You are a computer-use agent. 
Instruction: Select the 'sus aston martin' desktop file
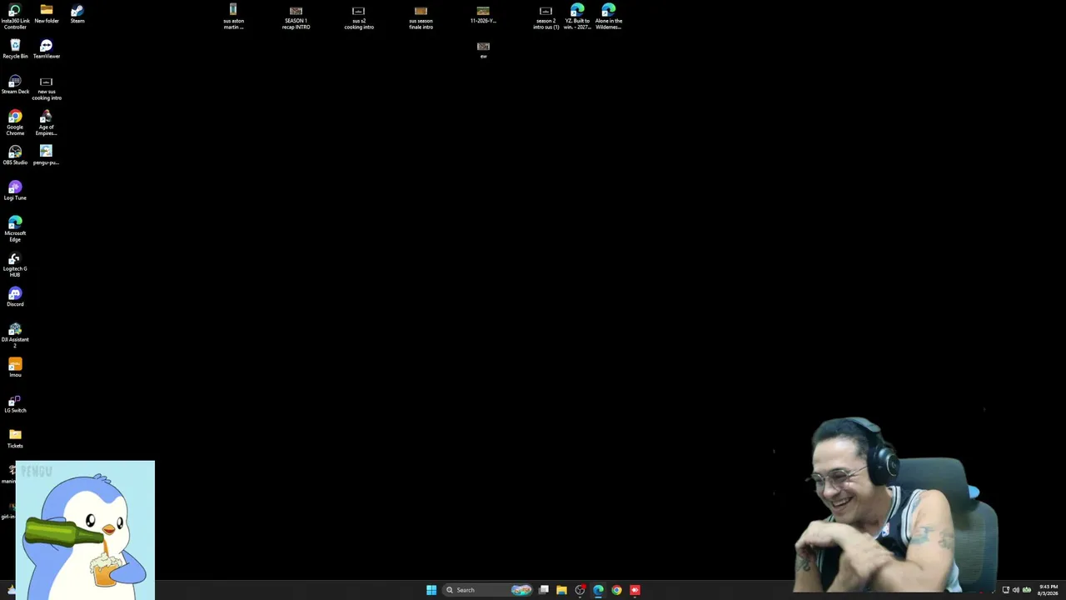pyautogui.click(x=233, y=17)
